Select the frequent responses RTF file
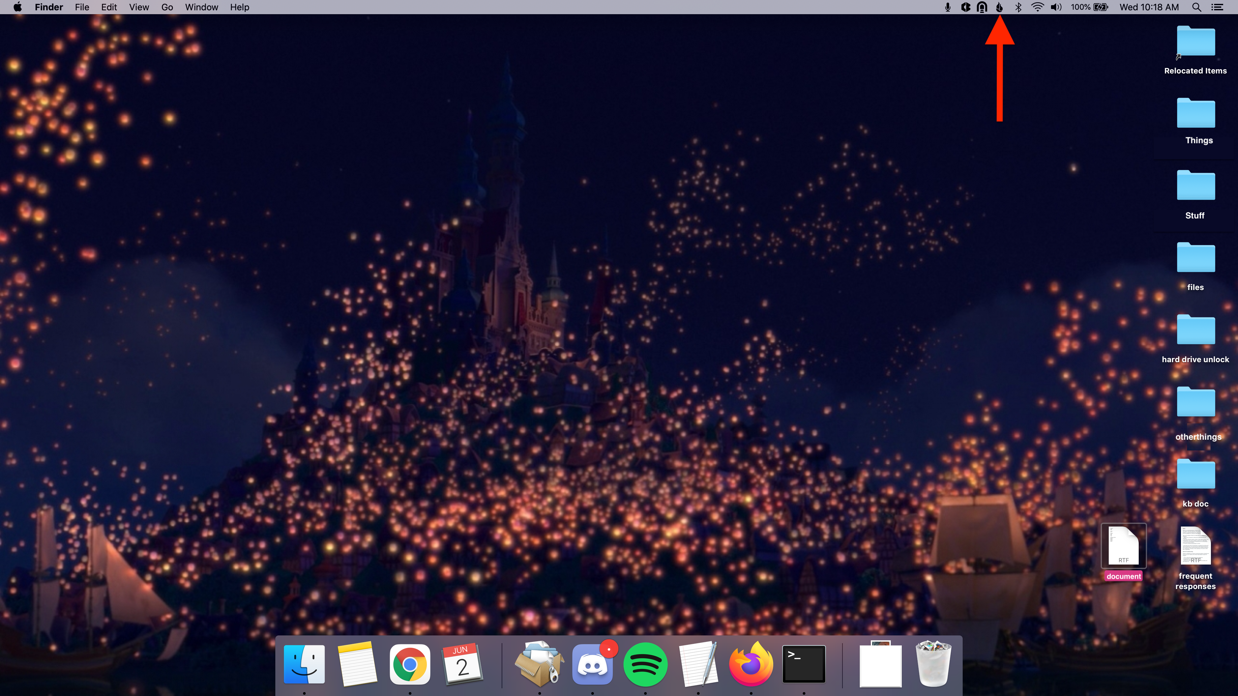 pyautogui.click(x=1195, y=546)
